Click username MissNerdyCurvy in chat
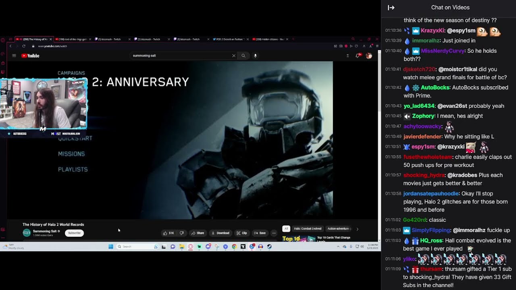 click(443, 51)
